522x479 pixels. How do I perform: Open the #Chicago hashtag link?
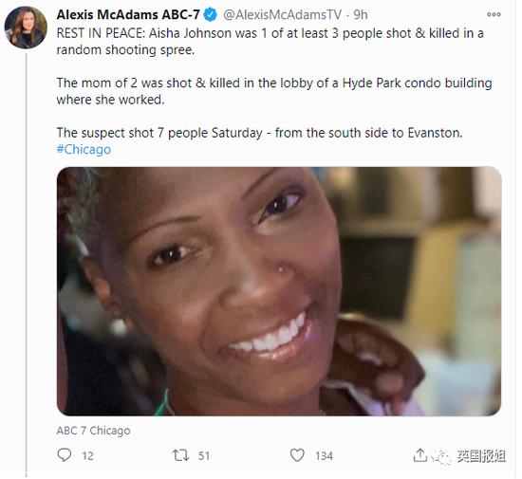84,149
